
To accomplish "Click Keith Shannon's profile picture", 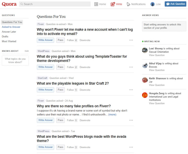I will (145, 80).
